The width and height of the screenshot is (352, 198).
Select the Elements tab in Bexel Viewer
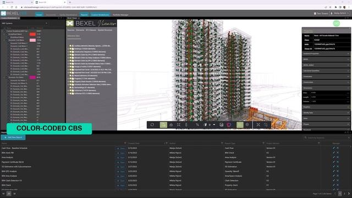pyautogui.click(x=80, y=30)
